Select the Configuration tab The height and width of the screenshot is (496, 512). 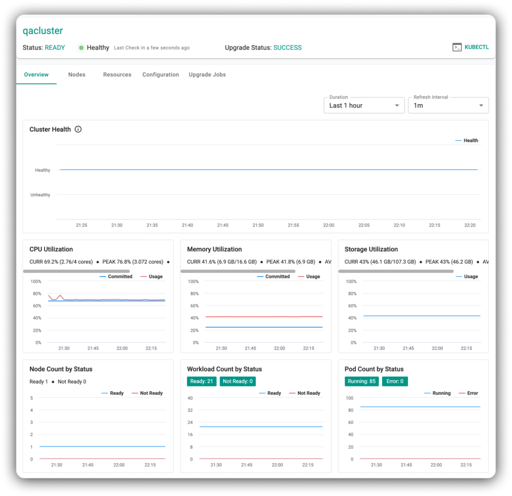click(x=160, y=74)
